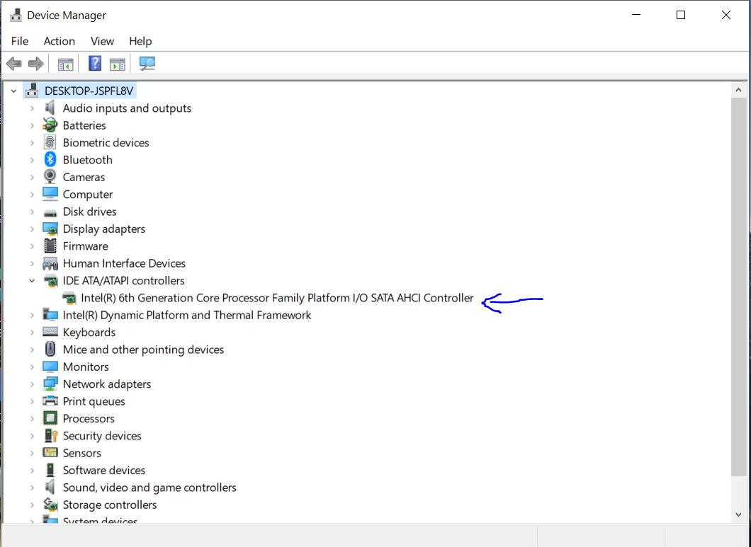The width and height of the screenshot is (751, 547).
Task: Select the Cameras webcam icon
Action: point(50,177)
